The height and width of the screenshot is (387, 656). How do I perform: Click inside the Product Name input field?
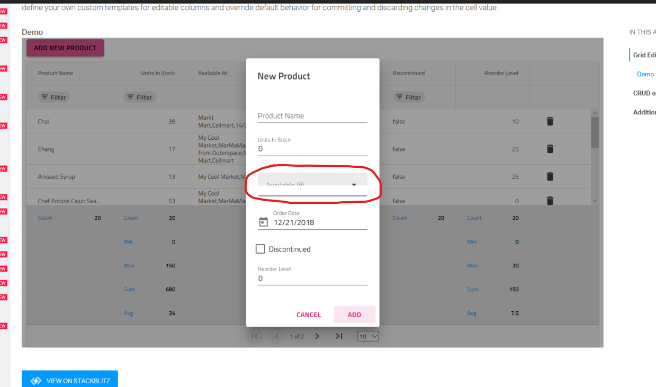coord(312,116)
